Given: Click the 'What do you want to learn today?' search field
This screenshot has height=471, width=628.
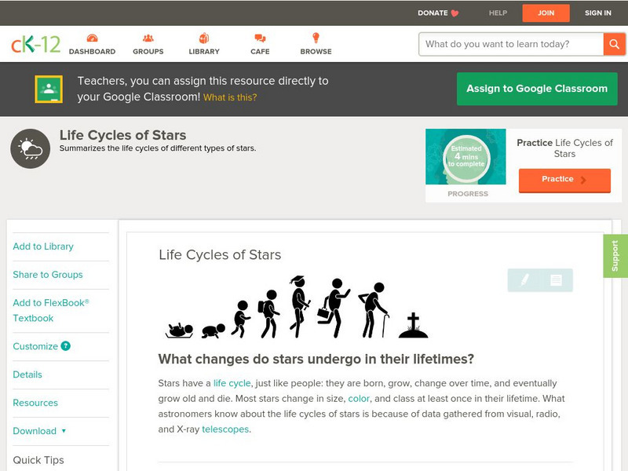Looking at the screenshot, I should (x=511, y=44).
